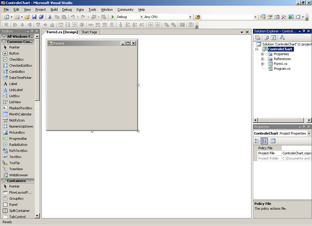This screenshot has height=226, width=312.
Task: Expand the References node in Solution Explorer
Action: (x=263, y=59)
